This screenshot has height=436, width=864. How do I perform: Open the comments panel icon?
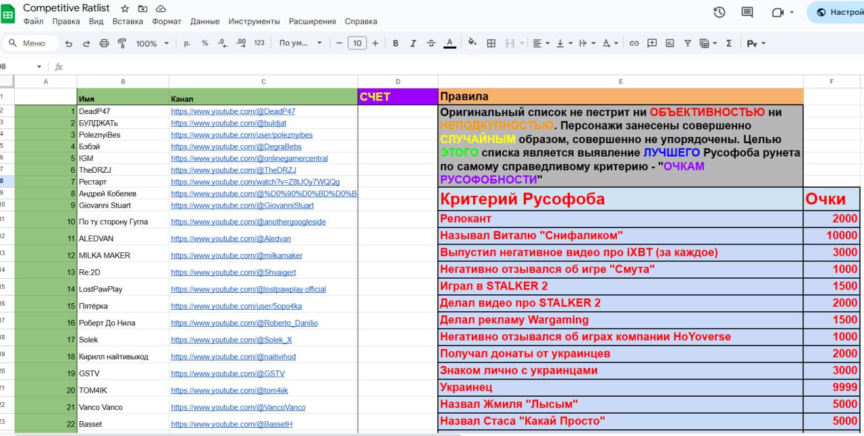pos(747,12)
